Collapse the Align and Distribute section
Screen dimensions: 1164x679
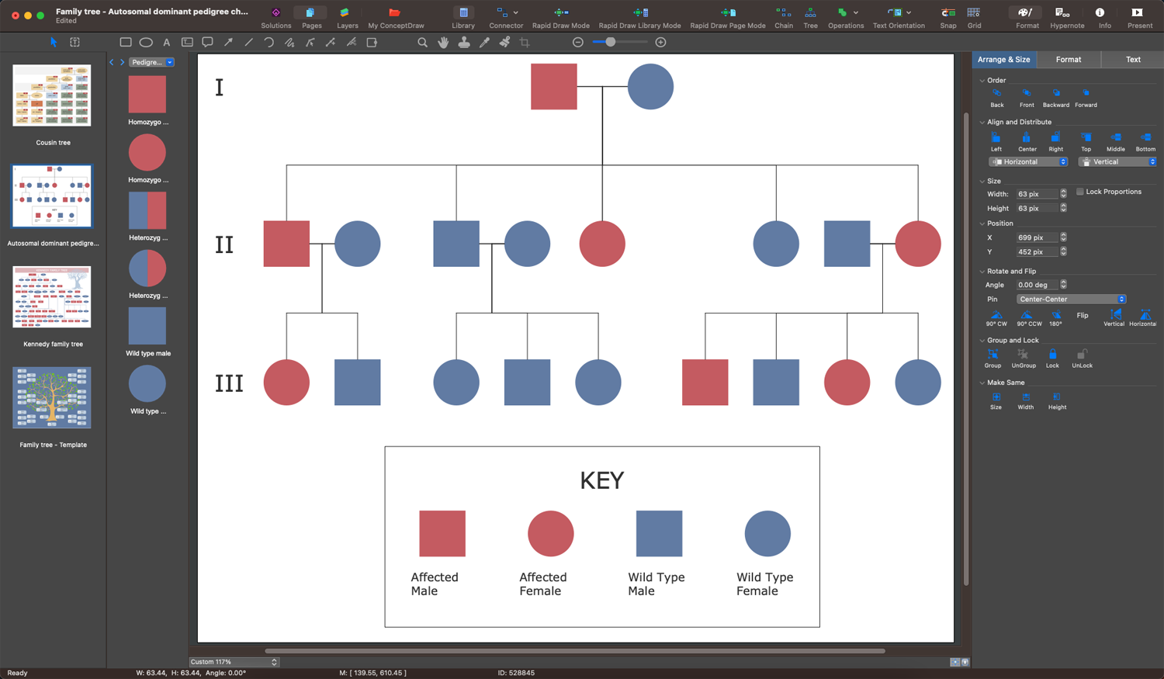(x=982, y=123)
